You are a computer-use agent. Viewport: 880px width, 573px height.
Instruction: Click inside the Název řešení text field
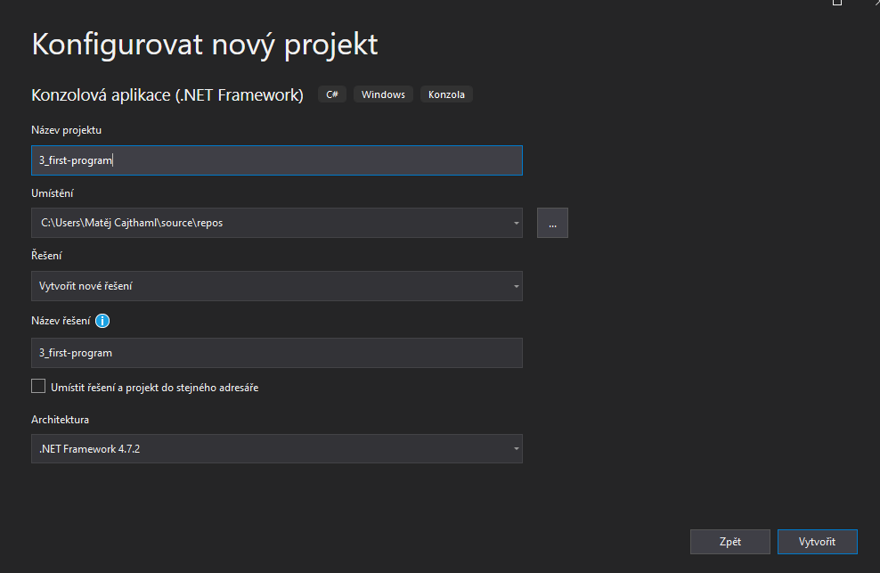pyautogui.click(x=276, y=353)
